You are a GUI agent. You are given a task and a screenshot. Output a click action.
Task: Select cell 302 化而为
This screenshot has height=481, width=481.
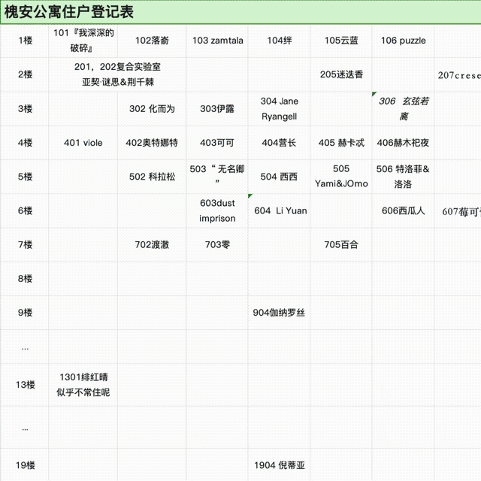152,109
